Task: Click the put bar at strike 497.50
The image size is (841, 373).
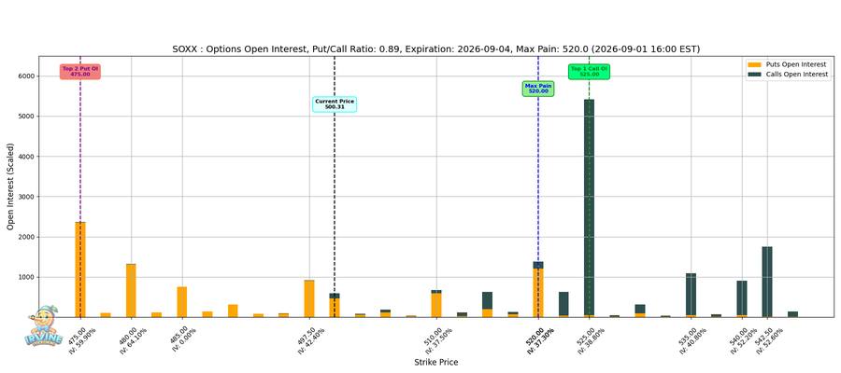Action: [309, 298]
